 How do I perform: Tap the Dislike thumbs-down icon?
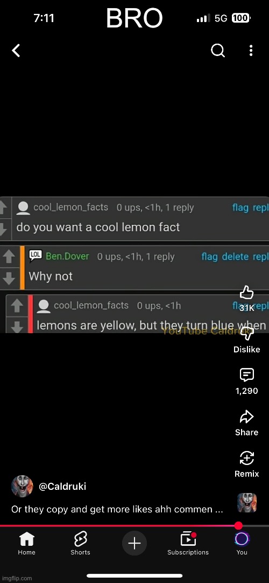tap(246, 334)
